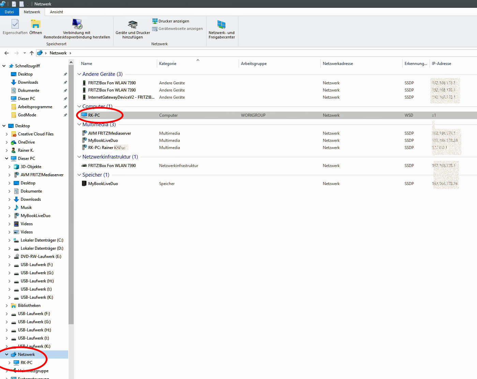Open the Datei tab
477x379 pixels.
pos(10,12)
